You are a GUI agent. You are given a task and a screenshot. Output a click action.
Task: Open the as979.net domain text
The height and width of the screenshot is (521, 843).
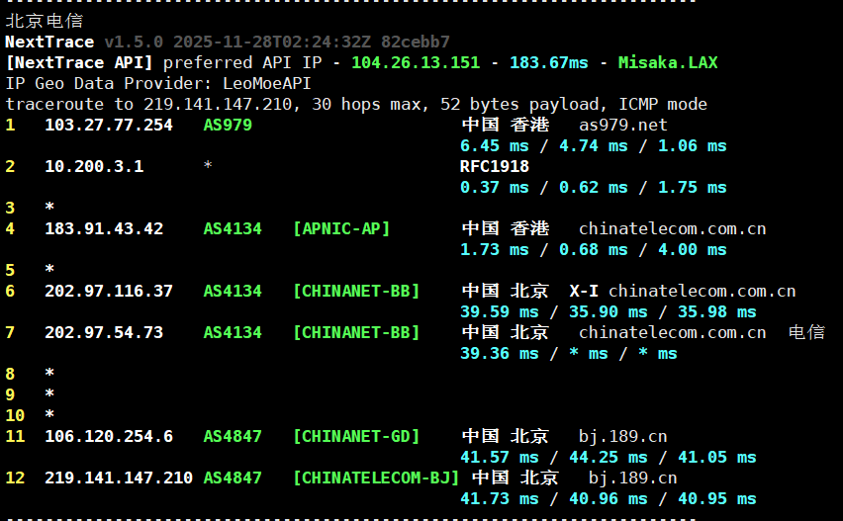622,125
